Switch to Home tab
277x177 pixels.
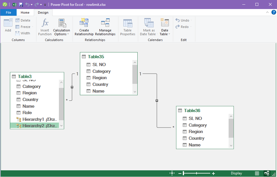click(25, 13)
